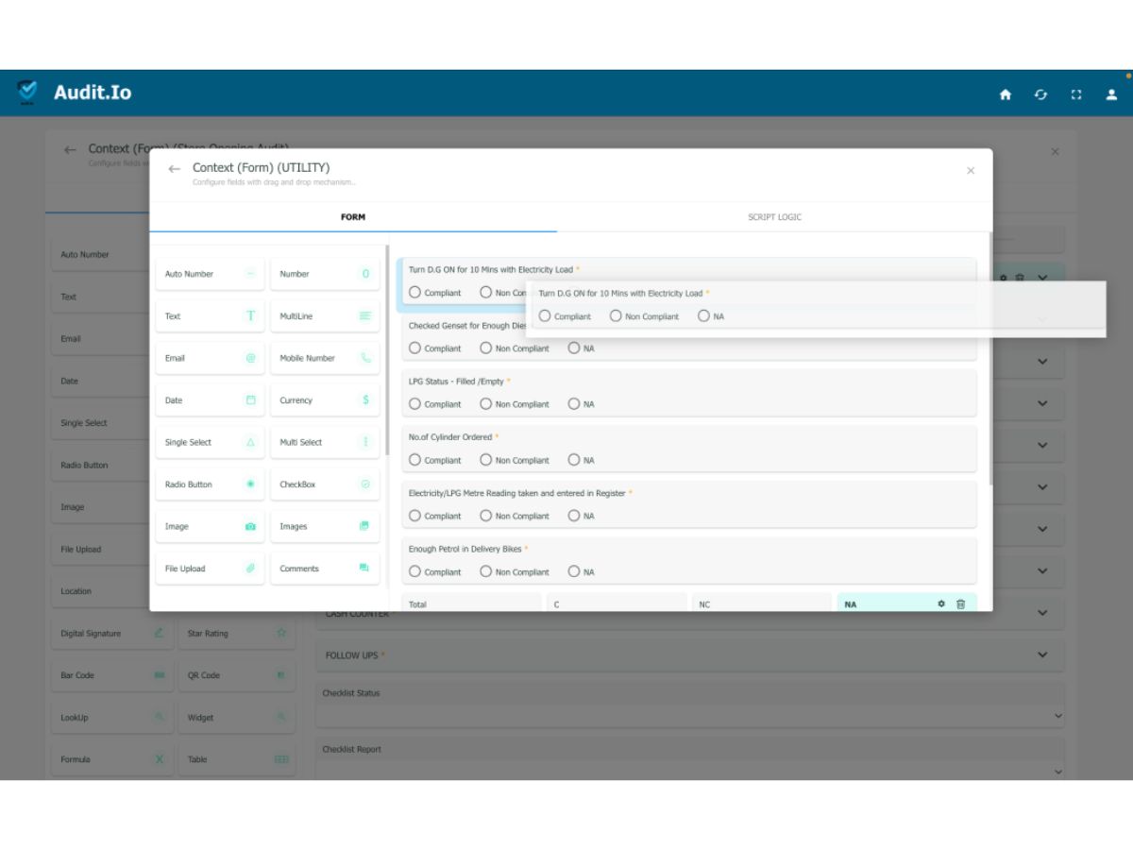
Task: Select Non Compliant for Electricity/LPG Metre Reading
Action: click(486, 516)
